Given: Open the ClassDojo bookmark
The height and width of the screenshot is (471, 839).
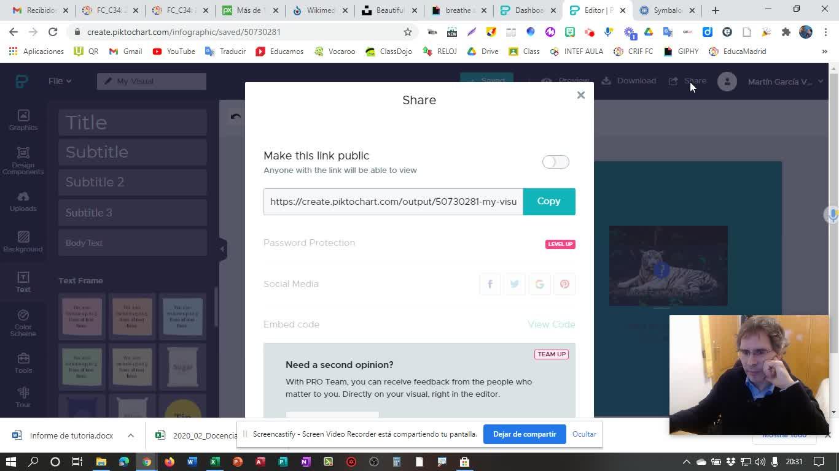Looking at the screenshot, I should [389, 52].
